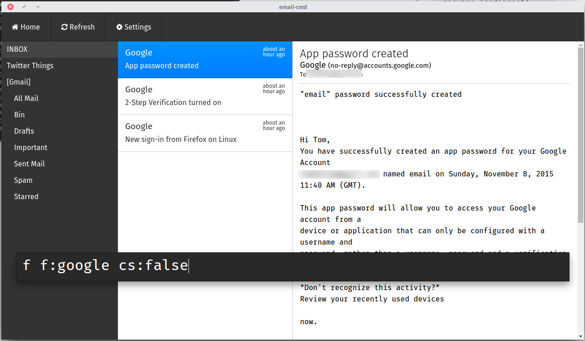This screenshot has width=585, height=341.
Task: Click the Refresh arrows icon
Action: (x=64, y=27)
